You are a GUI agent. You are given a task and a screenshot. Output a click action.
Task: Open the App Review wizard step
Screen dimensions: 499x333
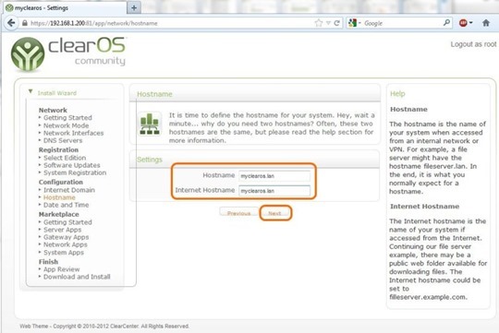[61, 269]
